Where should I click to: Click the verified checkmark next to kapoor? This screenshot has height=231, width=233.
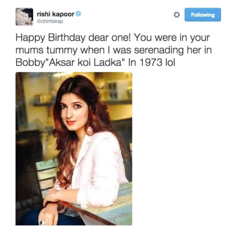click(x=78, y=14)
